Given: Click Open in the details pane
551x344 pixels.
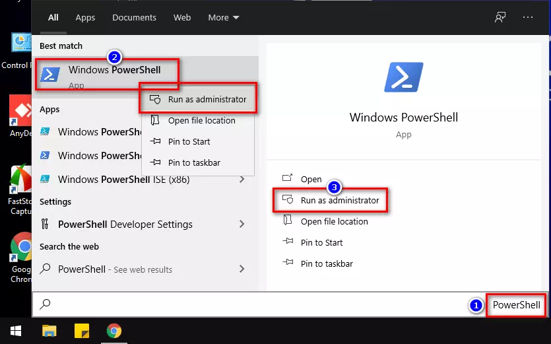Looking at the screenshot, I should (311, 180).
